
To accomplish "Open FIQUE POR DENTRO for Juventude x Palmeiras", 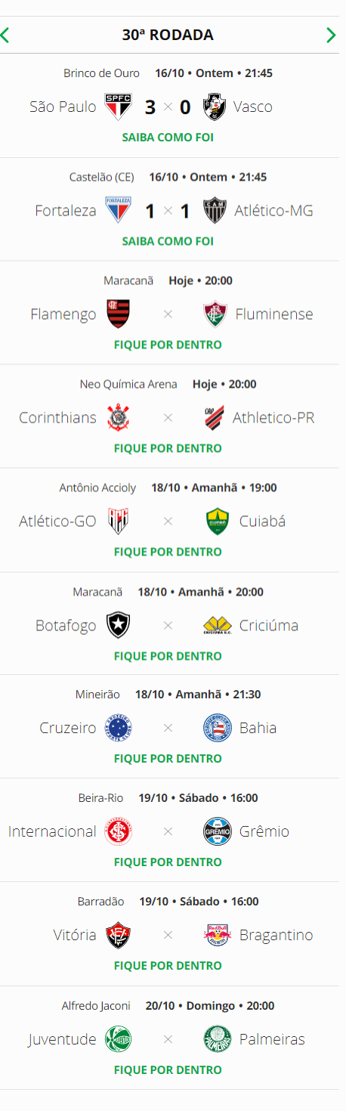I will (x=168, y=1069).
